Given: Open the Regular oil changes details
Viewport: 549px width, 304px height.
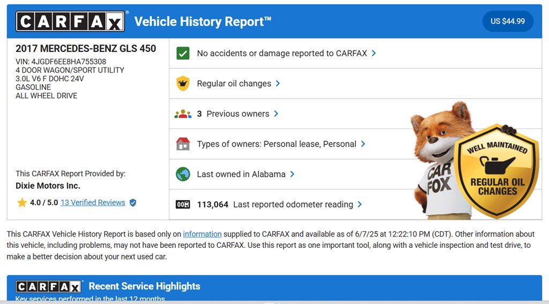Looking at the screenshot, I should tap(234, 83).
